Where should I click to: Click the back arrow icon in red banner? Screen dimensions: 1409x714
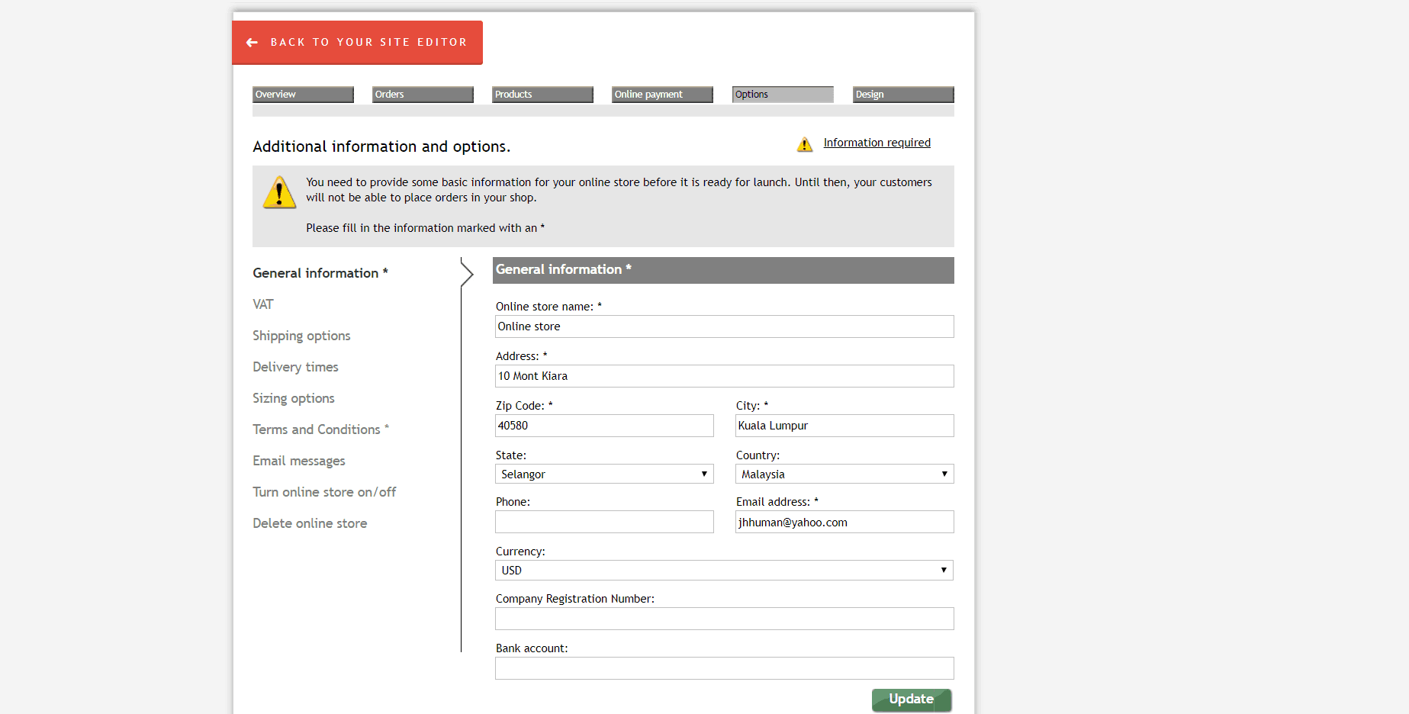252,43
